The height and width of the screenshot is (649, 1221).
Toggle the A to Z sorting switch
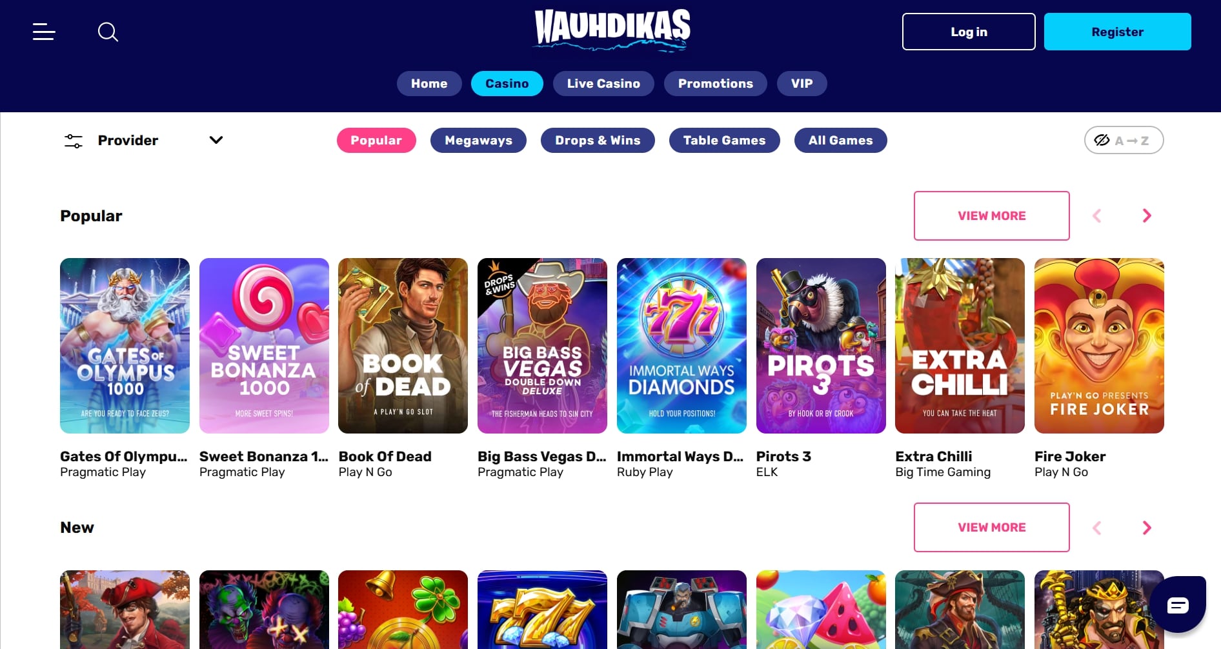tap(1124, 140)
